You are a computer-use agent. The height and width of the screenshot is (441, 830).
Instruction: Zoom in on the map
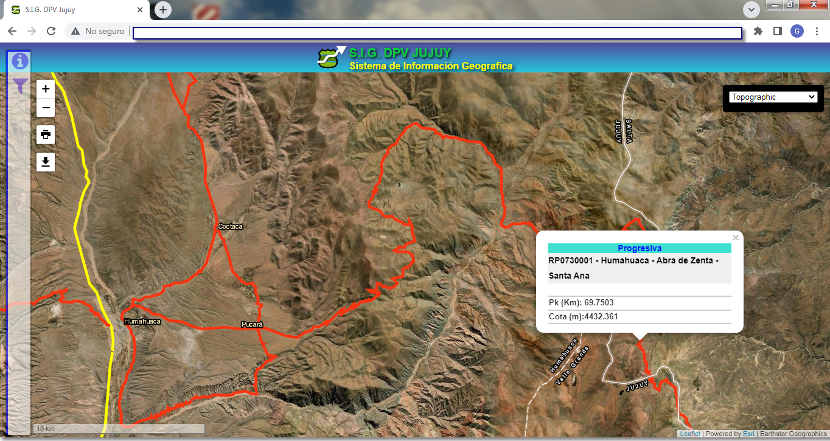pyautogui.click(x=46, y=89)
